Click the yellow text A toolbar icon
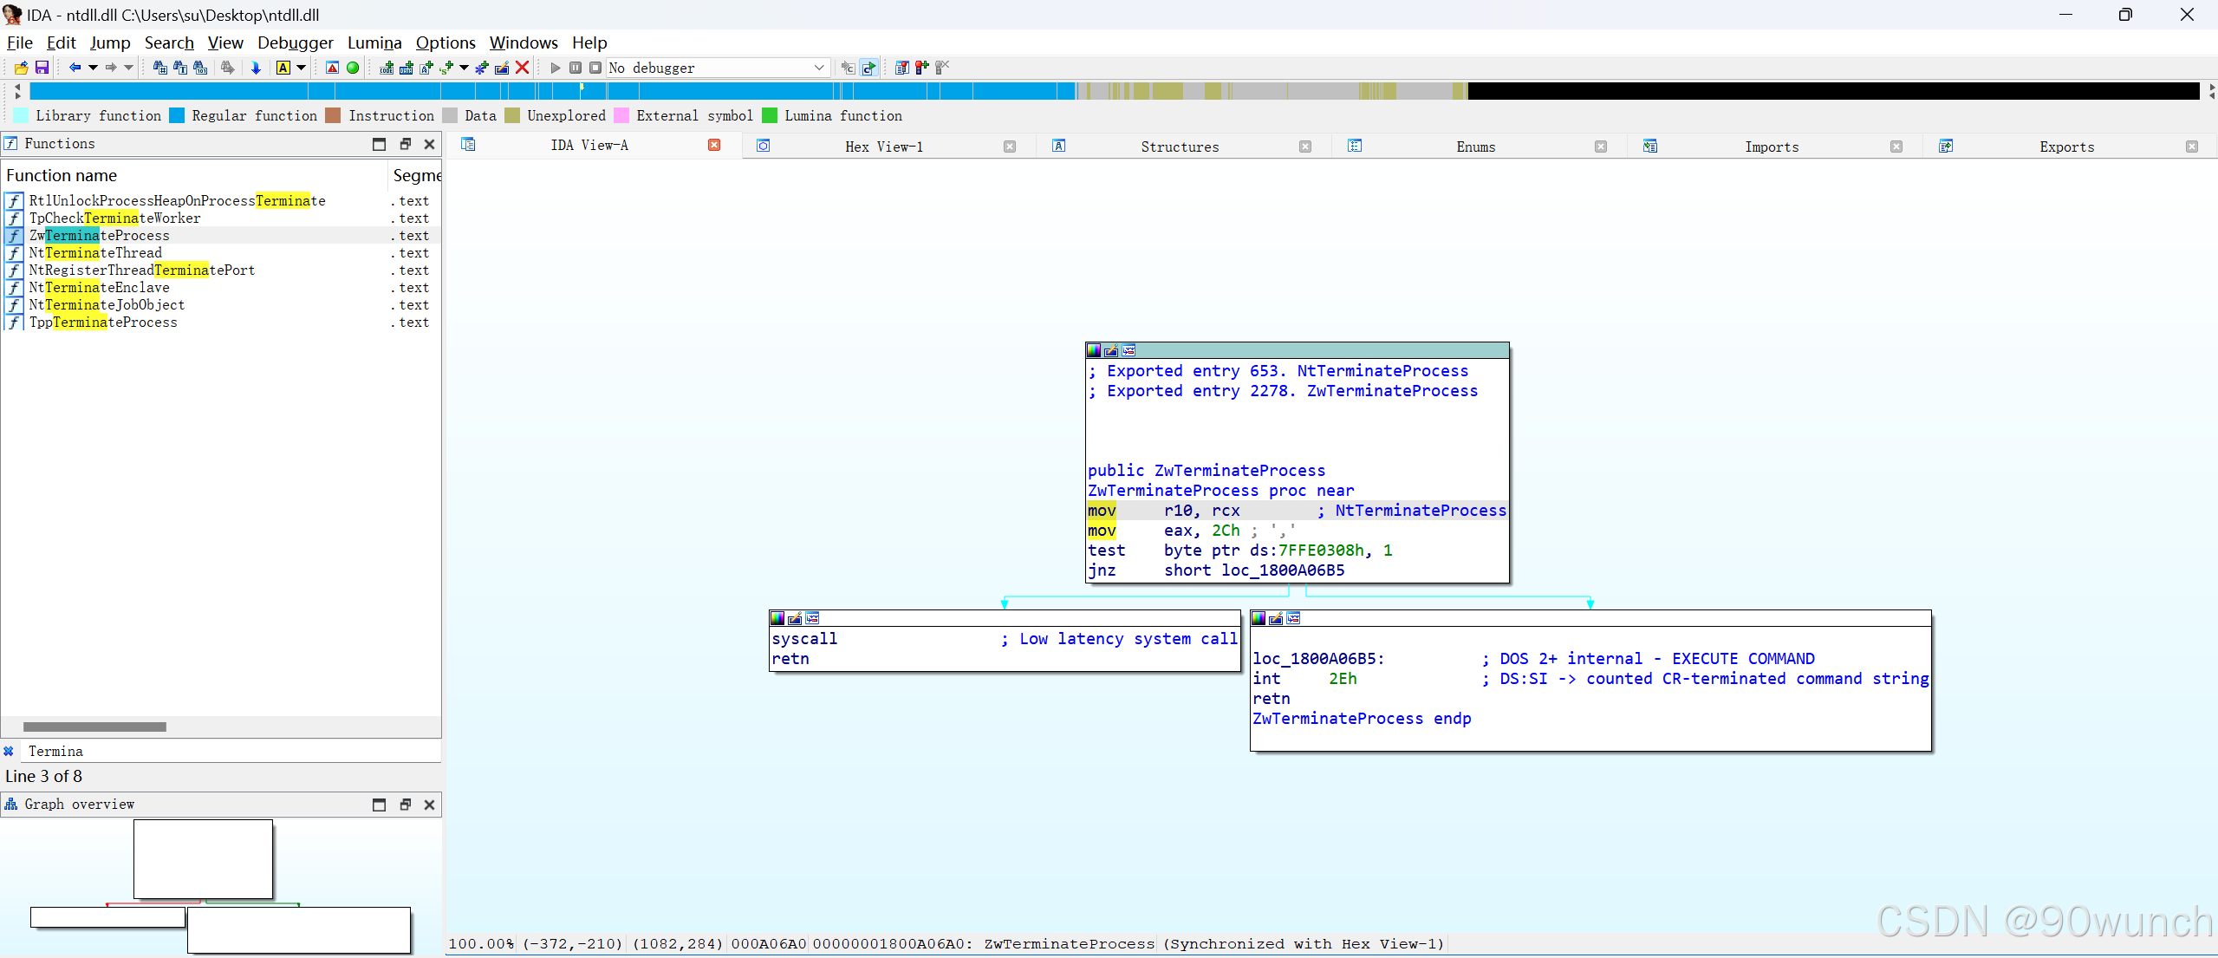The width and height of the screenshot is (2218, 958). (283, 68)
